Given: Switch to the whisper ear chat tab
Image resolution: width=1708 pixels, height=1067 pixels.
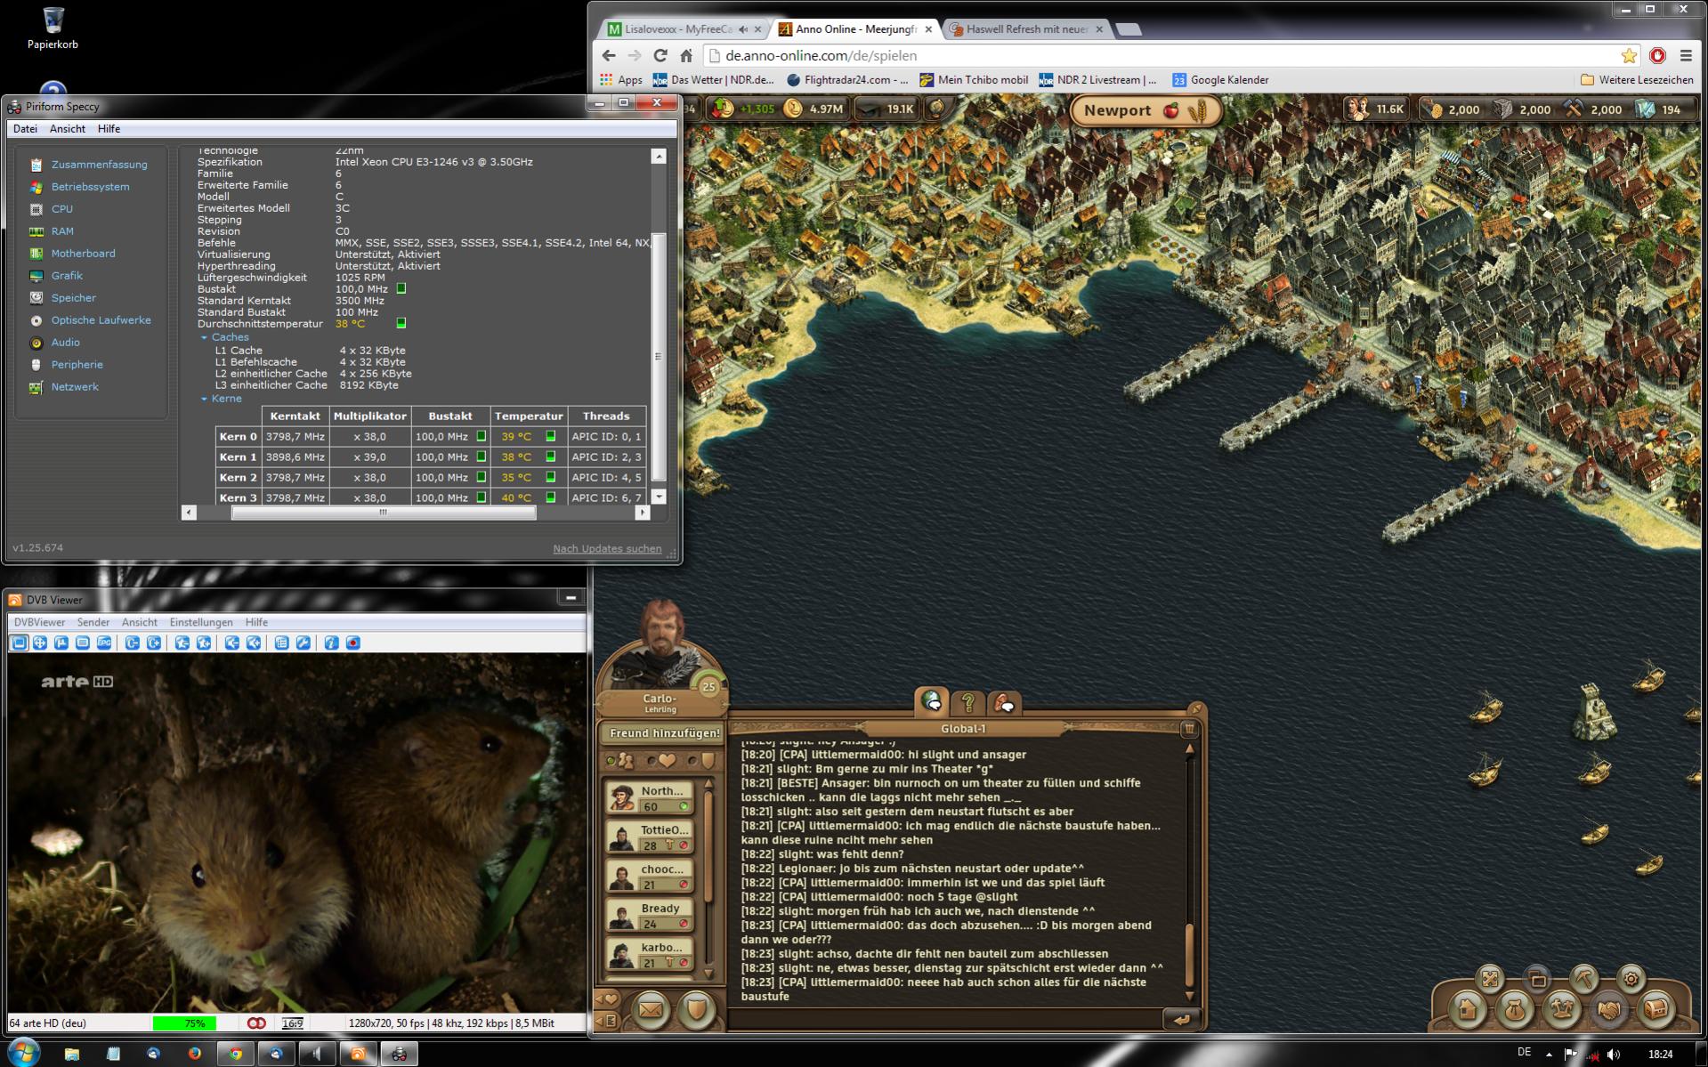Looking at the screenshot, I should 1005,703.
